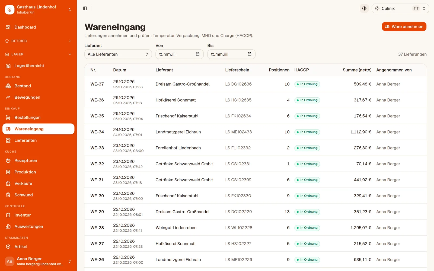The width and height of the screenshot is (434, 271).
Task: Go to Dashboard in the sidebar
Action: (x=38, y=27)
